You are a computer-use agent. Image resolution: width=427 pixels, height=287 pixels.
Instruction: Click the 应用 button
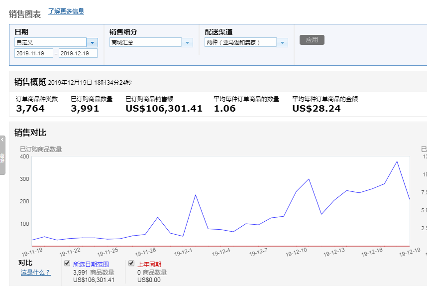click(312, 40)
